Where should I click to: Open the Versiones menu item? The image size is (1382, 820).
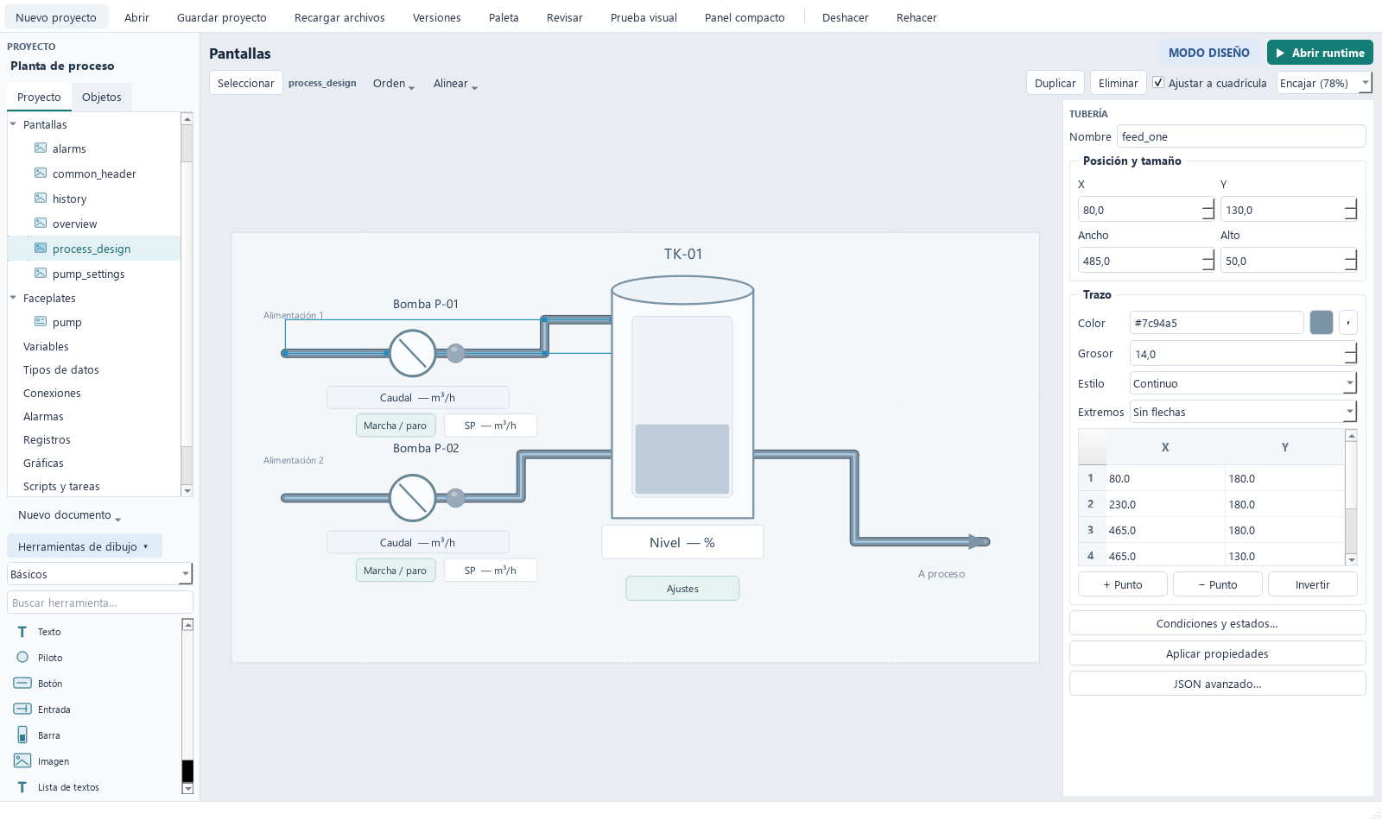pos(436,17)
